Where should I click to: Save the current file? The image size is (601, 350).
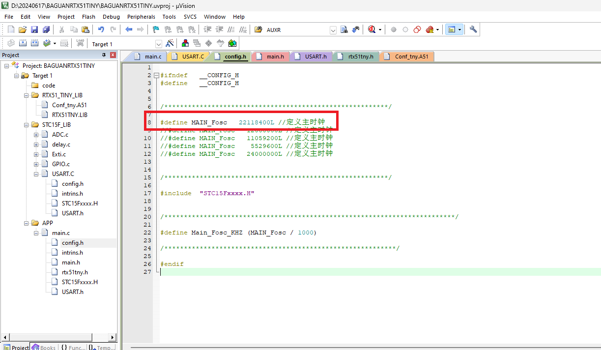(34, 29)
